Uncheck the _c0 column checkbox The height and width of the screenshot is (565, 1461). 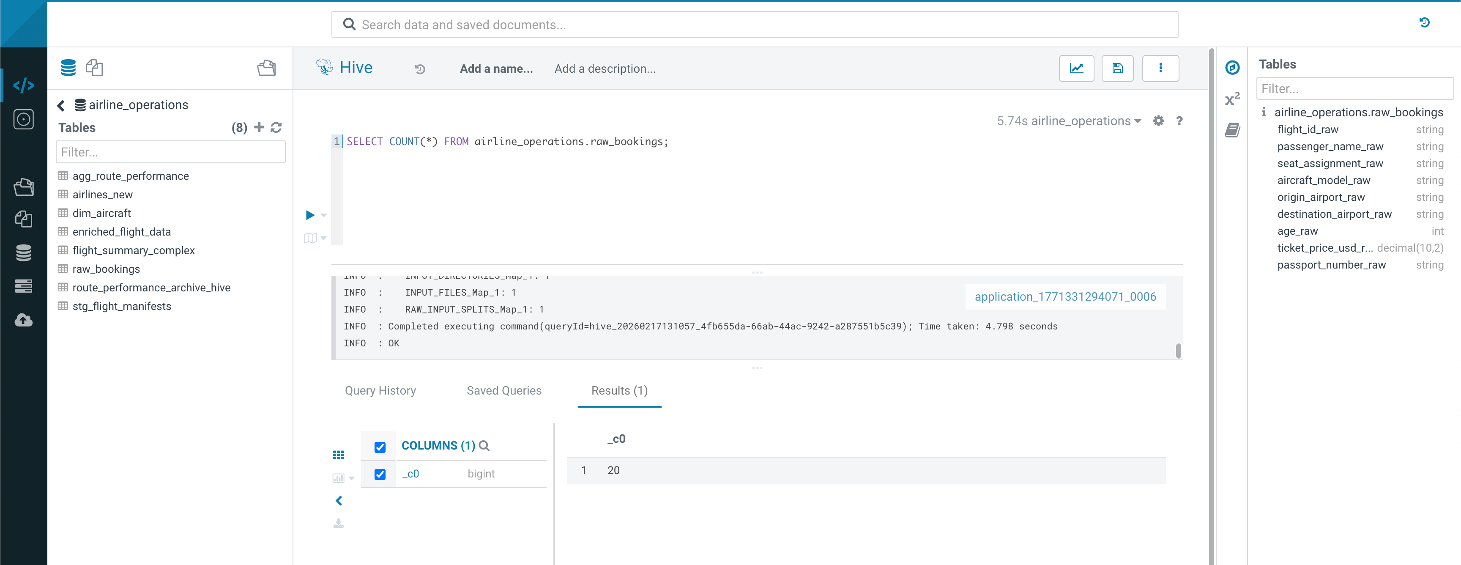[x=380, y=474]
